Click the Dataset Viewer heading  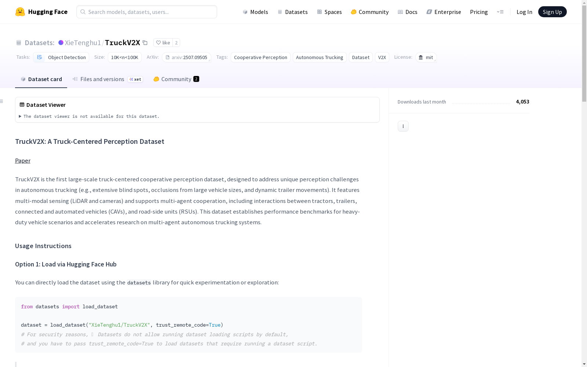click(x=46, y=105)
